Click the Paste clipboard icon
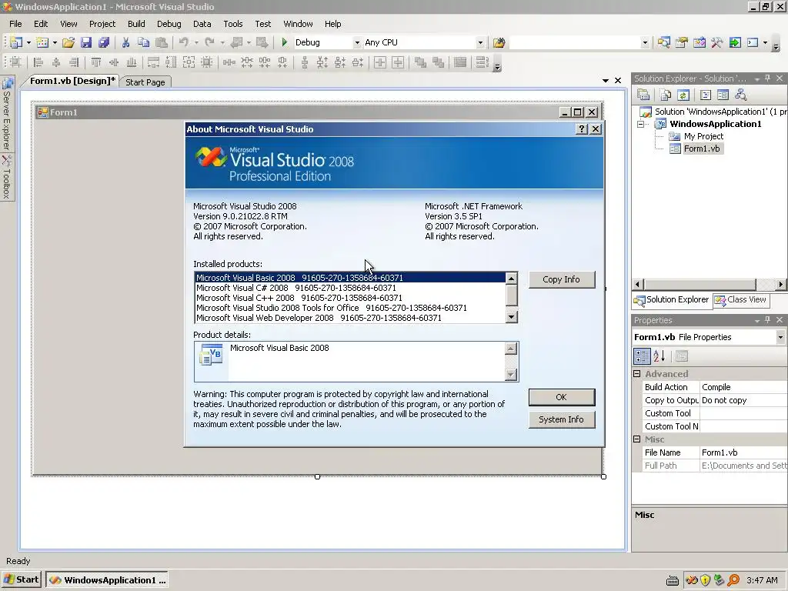This screenshot has height=591, width=788. [x=162, y=43]
